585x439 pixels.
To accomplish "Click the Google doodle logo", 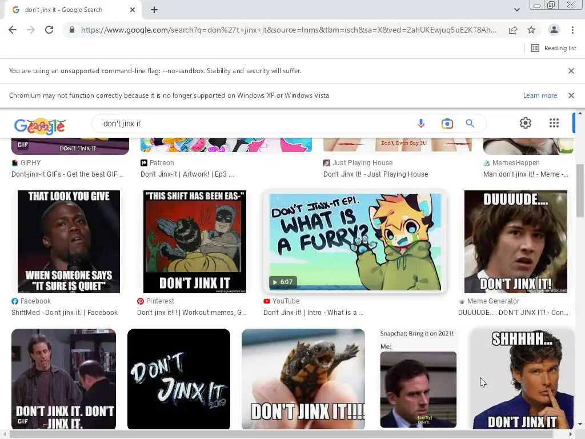I will click(x=40, y=126).
